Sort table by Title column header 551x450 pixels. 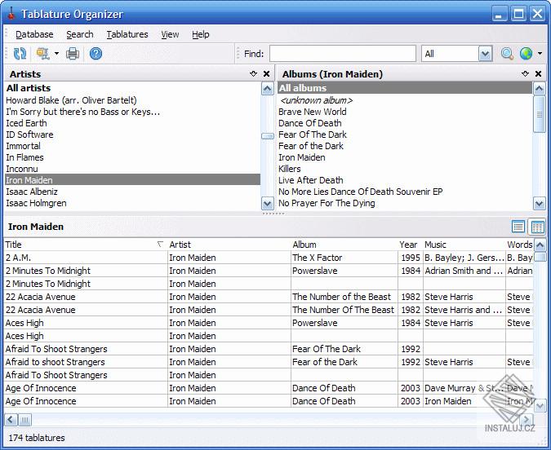84,245
